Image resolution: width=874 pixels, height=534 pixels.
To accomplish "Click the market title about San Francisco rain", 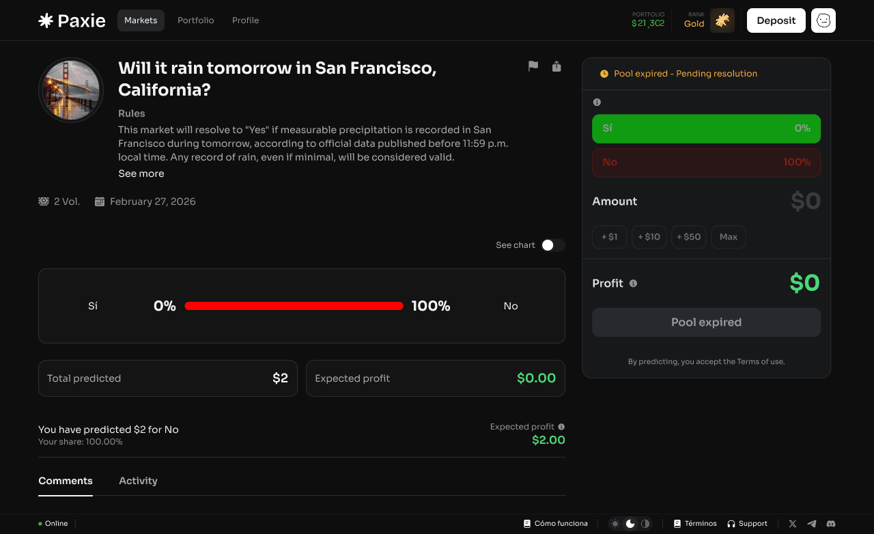I will tap(277, 79).
